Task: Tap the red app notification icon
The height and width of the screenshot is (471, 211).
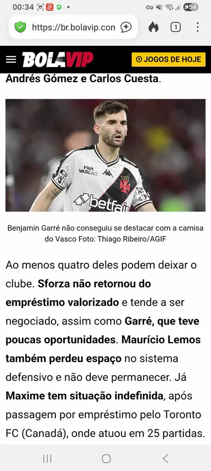Action: pyautogui.click(x=50, y=7)
